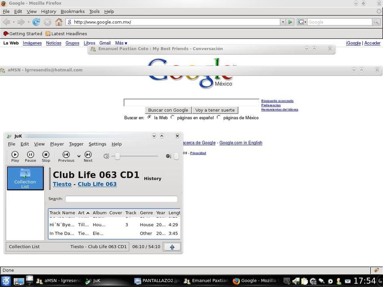Click the Firefox throbber activity icon
Screen dimensions: 383x287
[x=379, y=11]
